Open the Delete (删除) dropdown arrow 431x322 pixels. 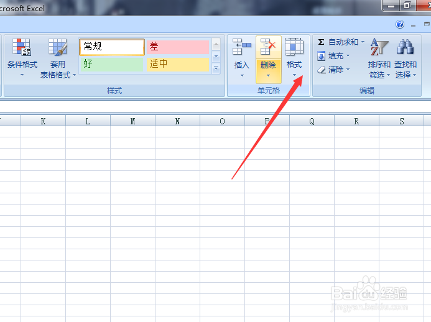click(268, 75)
